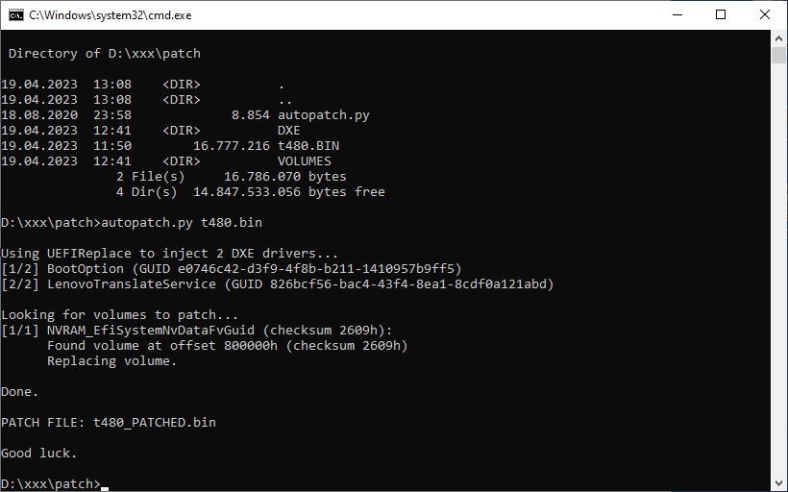Click the autopatch.py file name in listing
788x492 pixels.
click(323, 115)
